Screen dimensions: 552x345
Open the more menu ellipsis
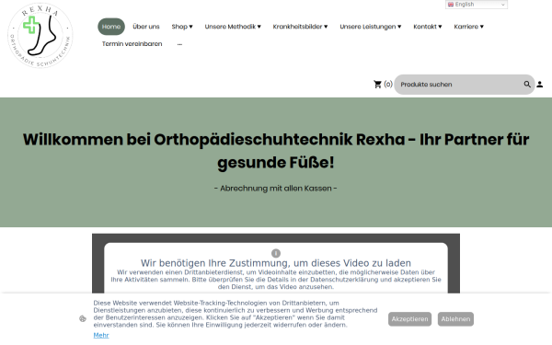point(180,44)
